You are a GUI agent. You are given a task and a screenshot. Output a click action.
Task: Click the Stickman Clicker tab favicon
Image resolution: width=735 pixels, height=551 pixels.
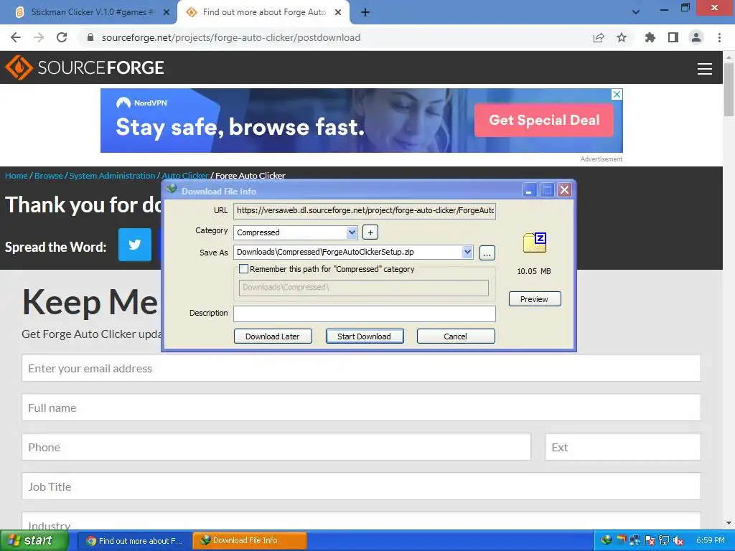19,12
